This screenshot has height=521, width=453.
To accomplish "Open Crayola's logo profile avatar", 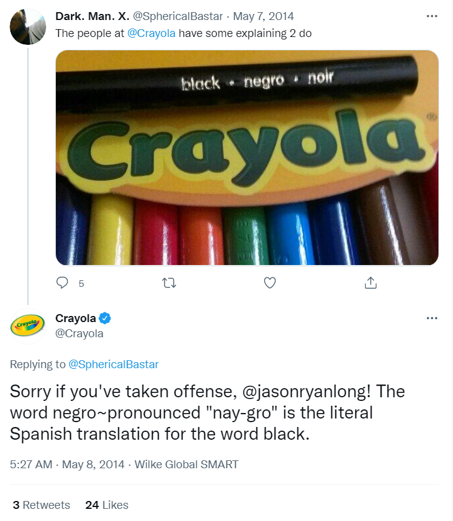I will coord(28,325).
